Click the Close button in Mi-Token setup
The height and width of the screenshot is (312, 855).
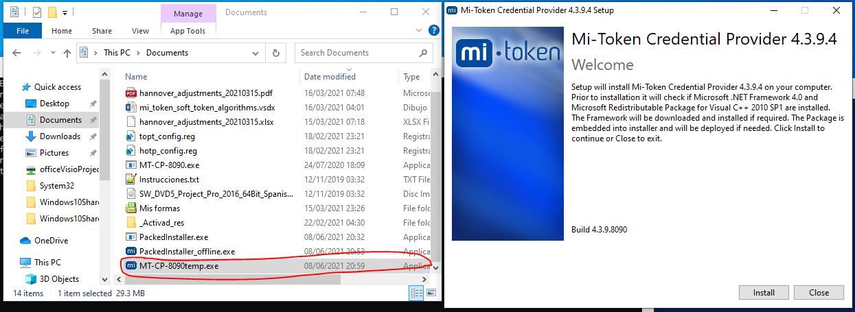819,293
